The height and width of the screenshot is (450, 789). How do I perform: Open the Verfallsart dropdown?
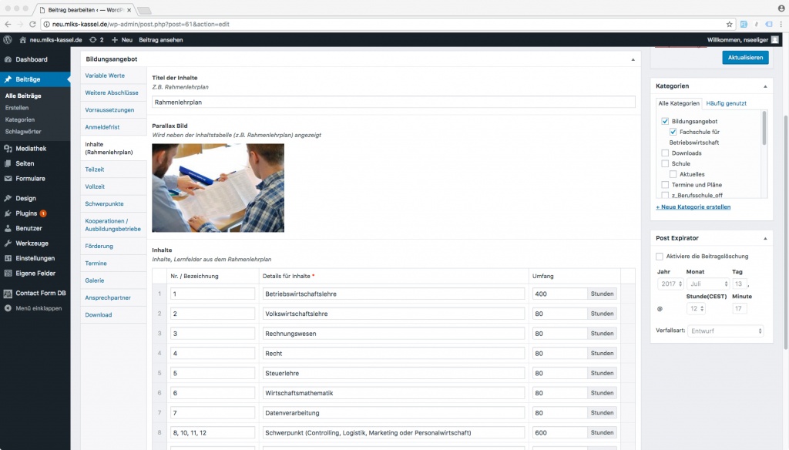(x=724, y=331)
